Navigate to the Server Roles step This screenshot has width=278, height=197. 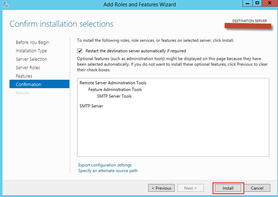click(x=28, y=68)
